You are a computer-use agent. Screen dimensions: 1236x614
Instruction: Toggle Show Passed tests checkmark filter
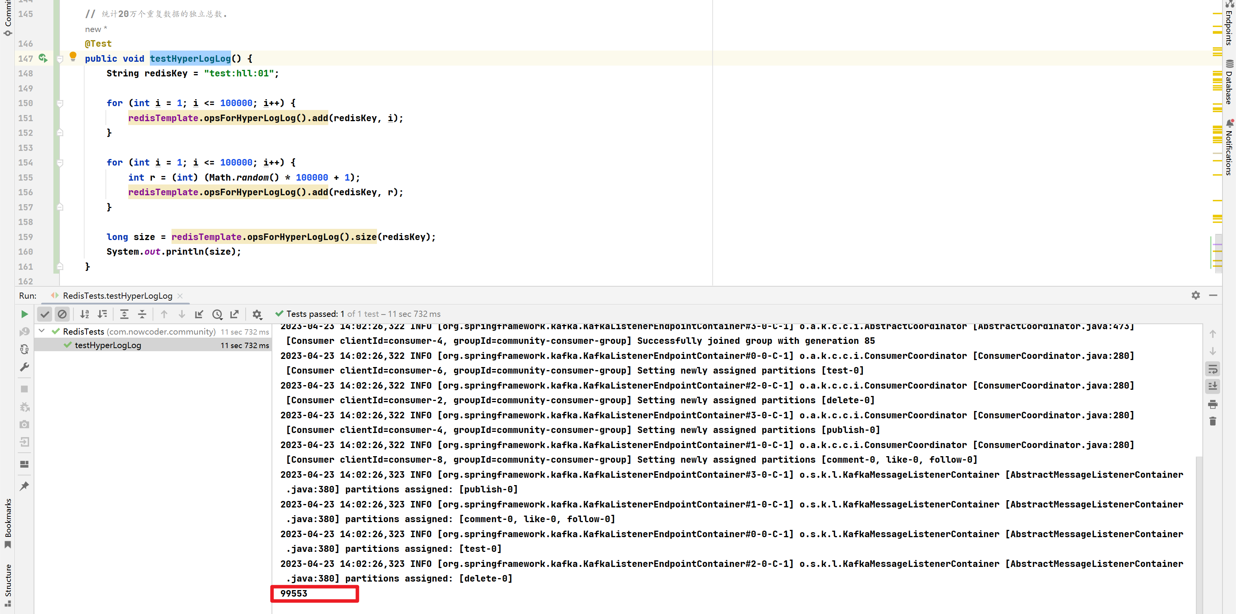click(45, 314)
